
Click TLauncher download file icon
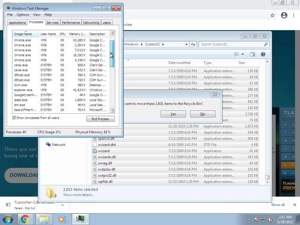[x=8, y=204]
